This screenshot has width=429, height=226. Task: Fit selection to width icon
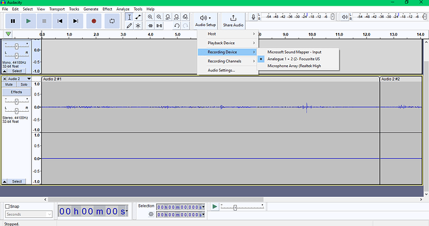click(168, 17)
